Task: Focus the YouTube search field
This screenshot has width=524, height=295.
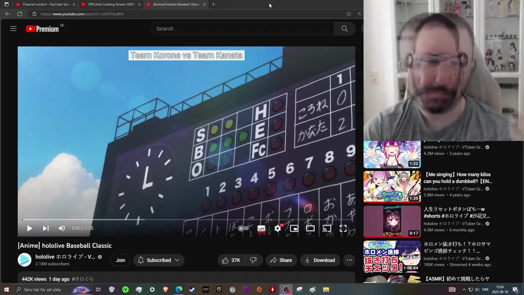Action: [242, 29]
